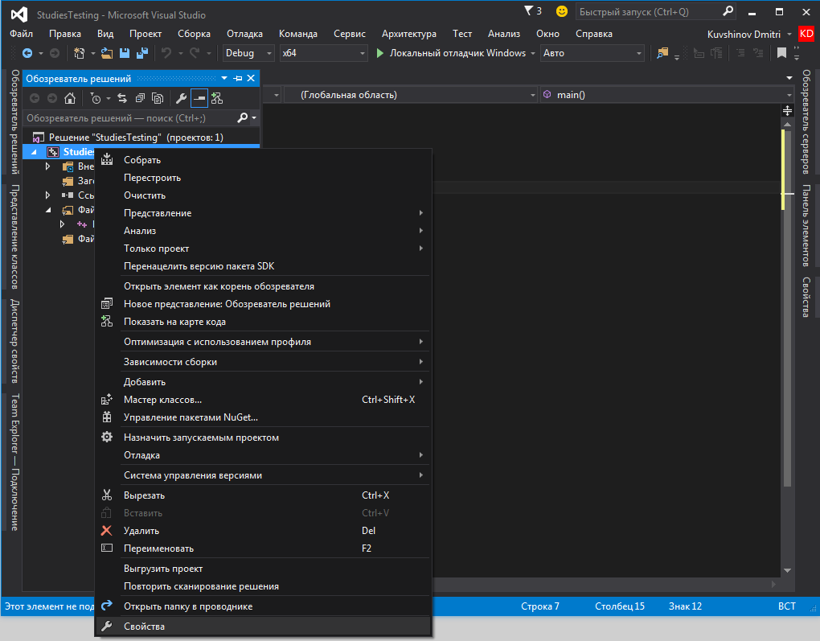Screen dimensions: 820x641
Task: Click the Home icon in Solution Explorer
Action: tap(70, 98)
